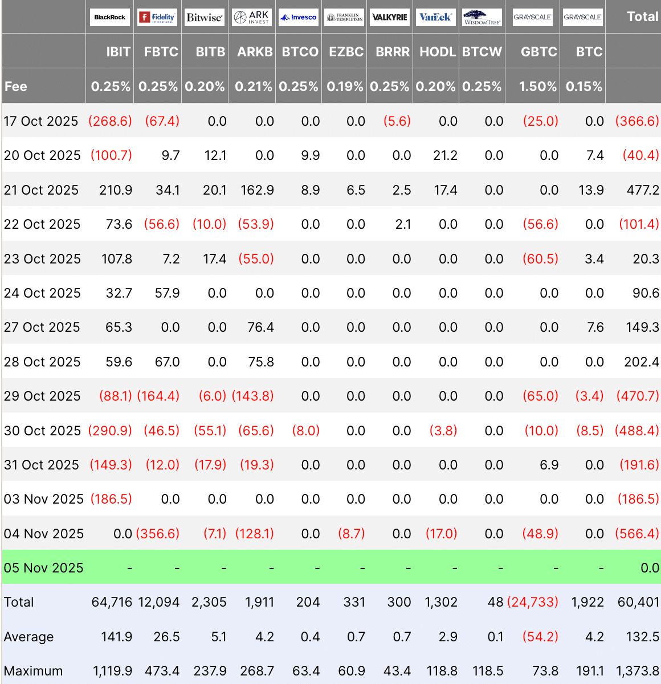Click the WisdomTree logo
Screen dimensions: 661x684
pos(482,17)
